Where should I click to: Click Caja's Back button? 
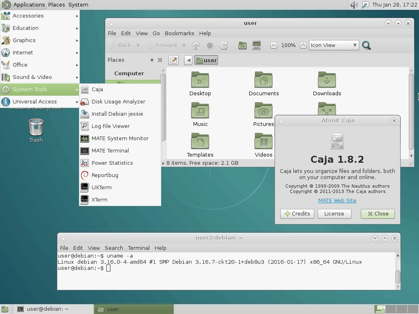(x=120, y=45)
